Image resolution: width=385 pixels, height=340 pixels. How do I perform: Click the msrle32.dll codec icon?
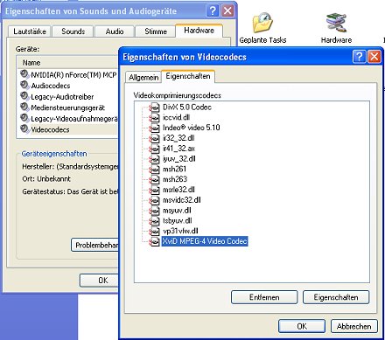pos(154,190)
